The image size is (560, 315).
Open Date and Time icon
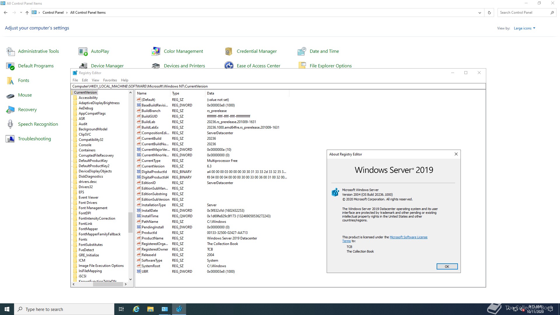click(x=302, y=51)
